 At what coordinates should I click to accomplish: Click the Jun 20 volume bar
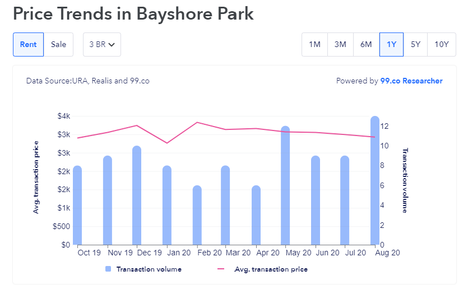click(316, 200)
